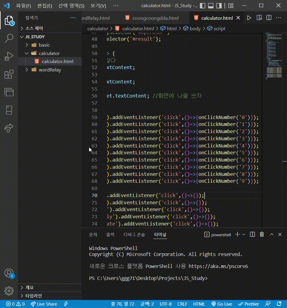This screenshot has height=308, width=287.
Task: Open Customize Layout icon in title bar
Action: tap(231, 6)
